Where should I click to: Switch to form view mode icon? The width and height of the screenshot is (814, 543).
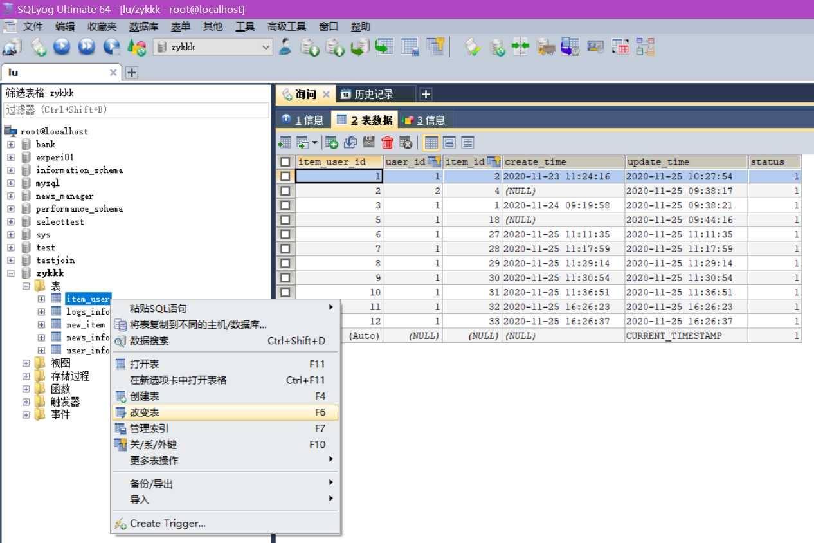(x=449, y=142)
